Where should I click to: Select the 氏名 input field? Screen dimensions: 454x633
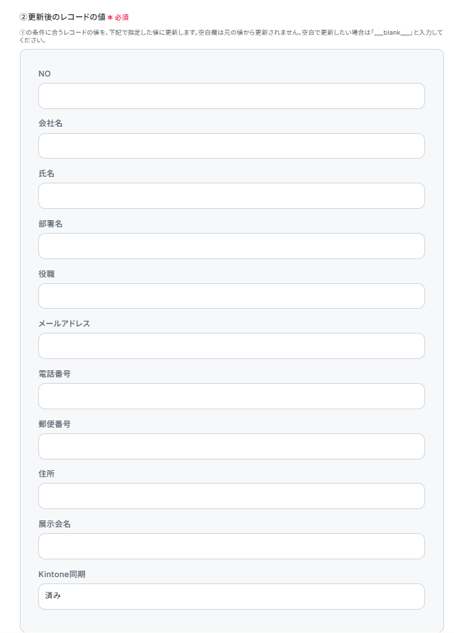[232, 196]
